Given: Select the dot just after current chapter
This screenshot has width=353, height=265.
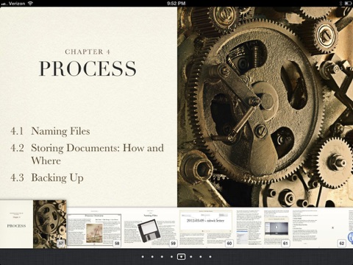Looking at the screenshot, I should pyautogui.click(x=191, y=257).
